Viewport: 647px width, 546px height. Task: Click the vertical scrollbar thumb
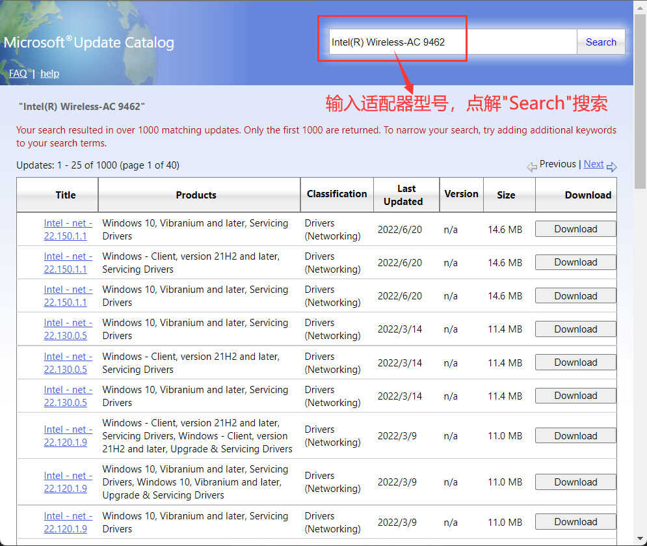point(640,101)
